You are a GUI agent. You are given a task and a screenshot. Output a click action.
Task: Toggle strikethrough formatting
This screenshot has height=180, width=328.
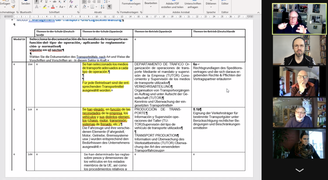(x=54, y=2)
